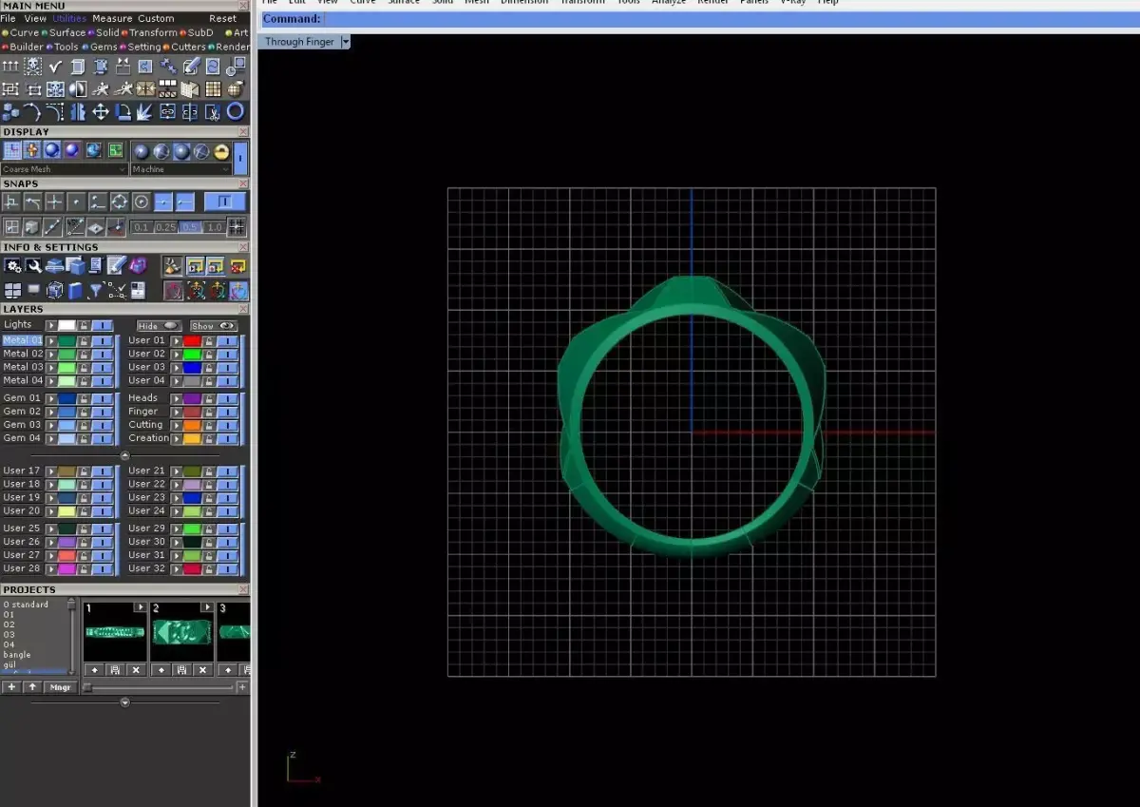
Task: Toggle the End point snap icon
Action: point(184,202)
